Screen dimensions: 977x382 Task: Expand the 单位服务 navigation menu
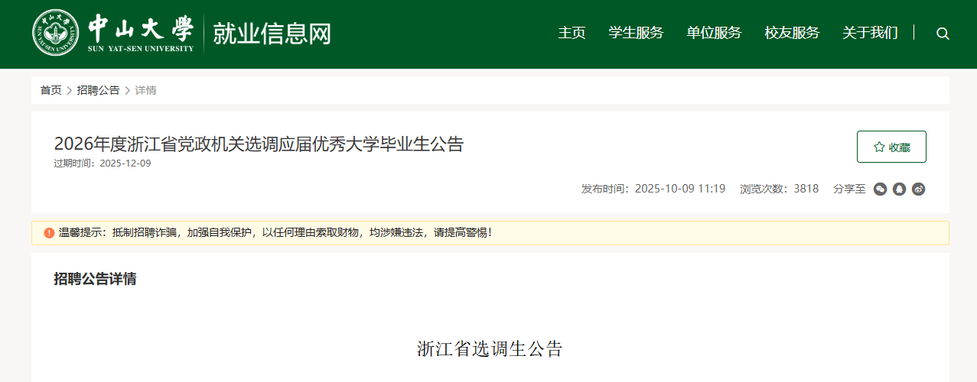tap(714, 33)
